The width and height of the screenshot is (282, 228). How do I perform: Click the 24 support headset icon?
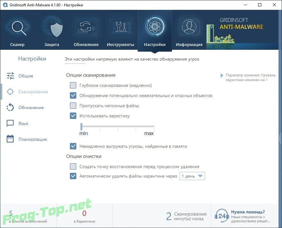222,216
